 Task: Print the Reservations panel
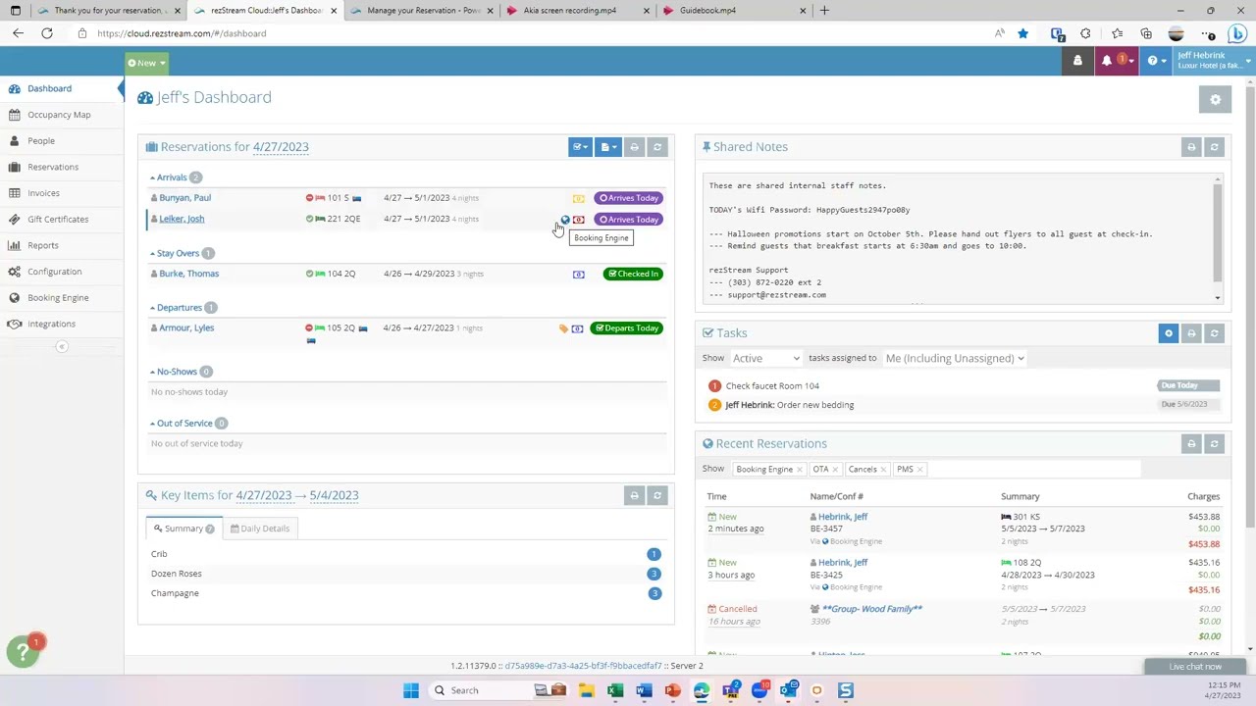tap(634, 147)
